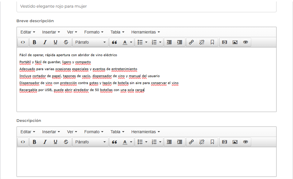
Task: Toggle bold in Breve descripción editor
Action: [x=34, y=42]
